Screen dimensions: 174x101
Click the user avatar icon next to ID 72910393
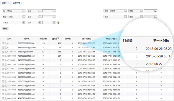click(6, 56)
